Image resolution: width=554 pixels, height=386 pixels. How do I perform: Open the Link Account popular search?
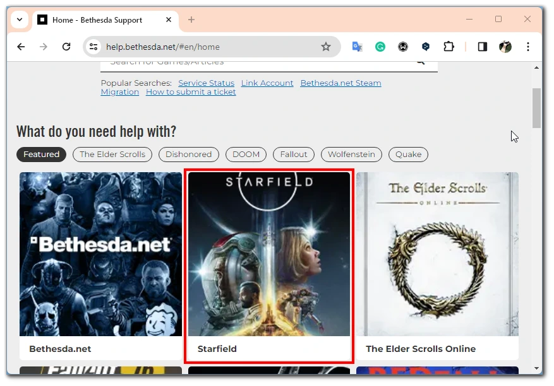click(x=267, y=83)
